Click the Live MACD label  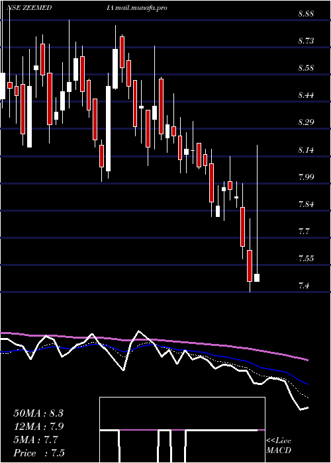(279, 446)
